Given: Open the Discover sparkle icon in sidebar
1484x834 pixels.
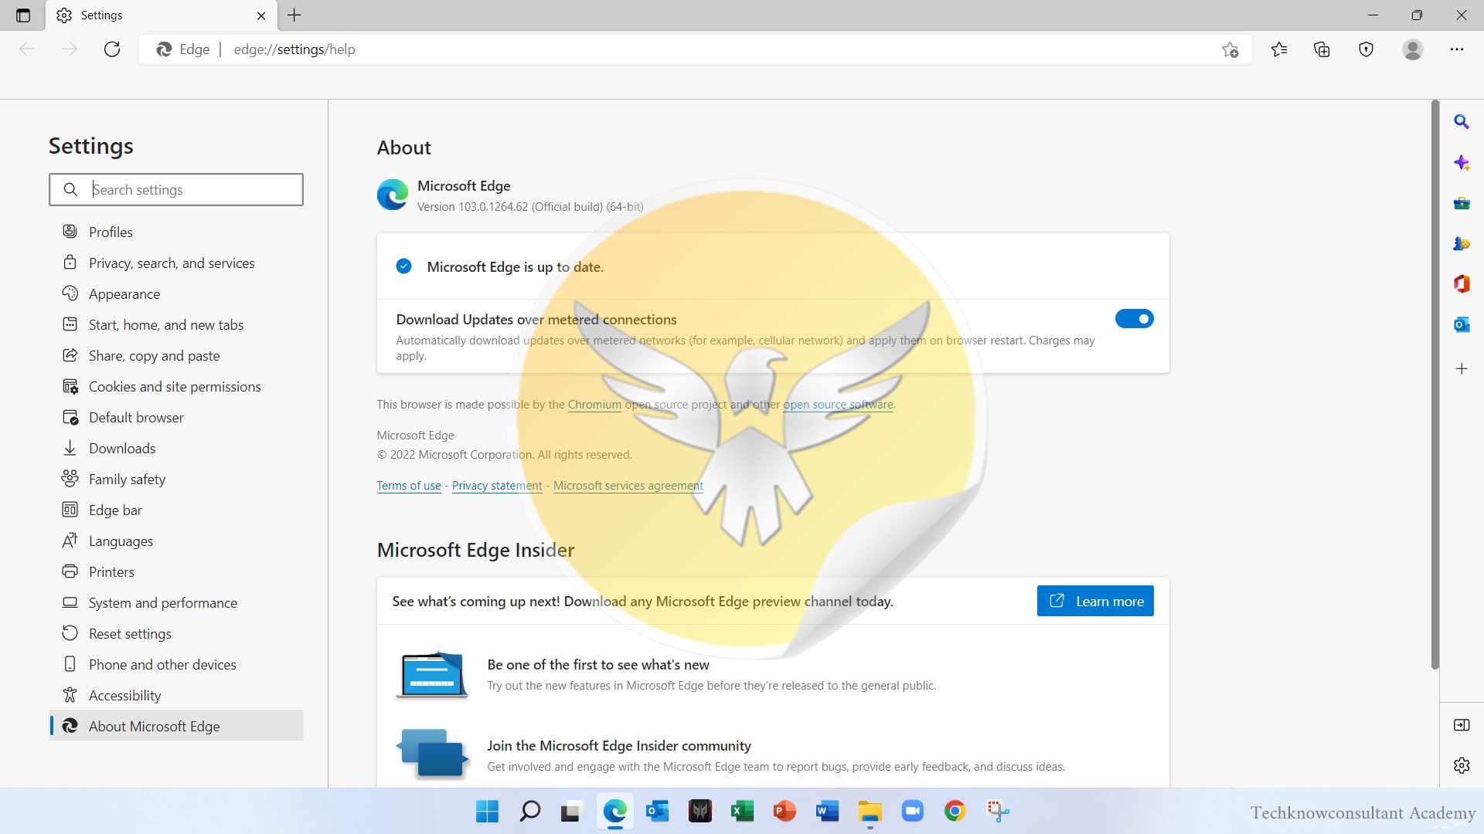Looking at the screenshot, I should point(1461,163).
